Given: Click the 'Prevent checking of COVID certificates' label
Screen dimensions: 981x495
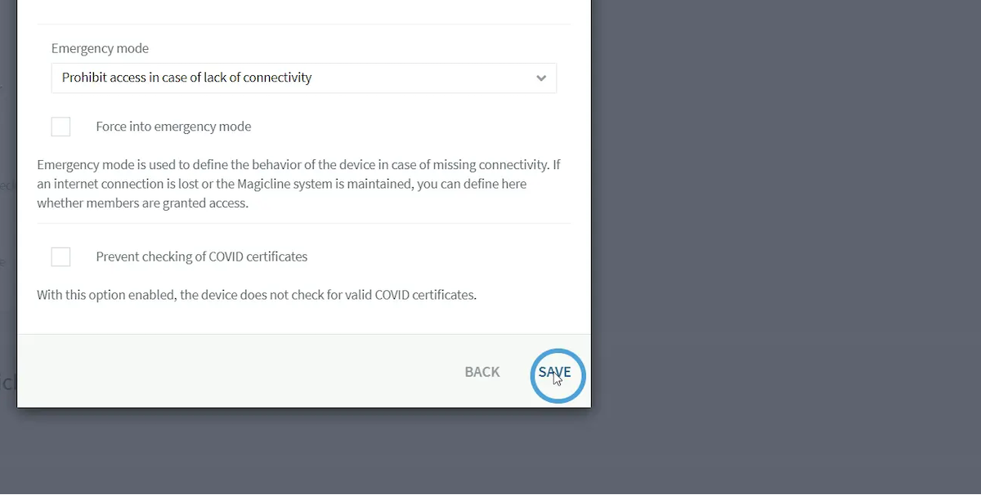Looking at the screenshot, I should click(201, 256).
